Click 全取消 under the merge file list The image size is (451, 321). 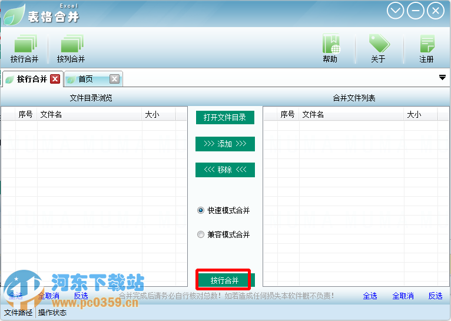pos(403,296)
